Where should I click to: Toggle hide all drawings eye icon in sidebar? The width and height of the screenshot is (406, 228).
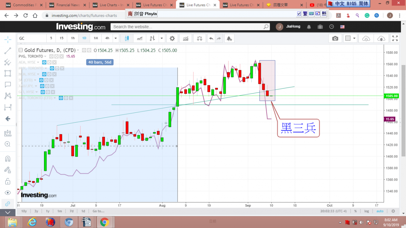pos(7,193)
